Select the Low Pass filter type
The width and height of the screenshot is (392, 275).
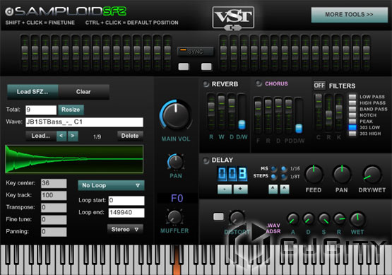352,97
